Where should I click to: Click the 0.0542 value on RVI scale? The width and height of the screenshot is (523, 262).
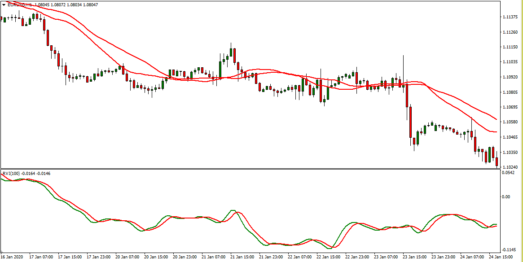(509, 173)
